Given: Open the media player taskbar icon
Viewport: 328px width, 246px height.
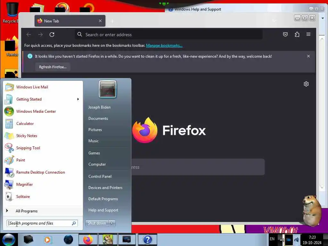Looking at the screenshot, I should coord(47,240).
